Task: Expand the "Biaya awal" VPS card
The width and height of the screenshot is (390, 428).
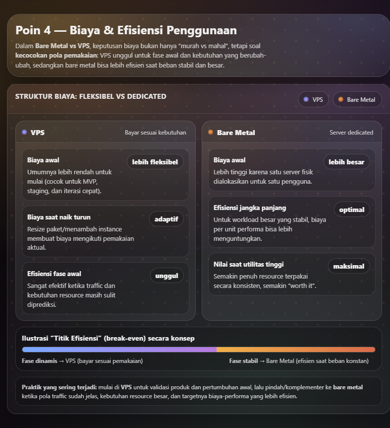Action: click(105, 173)
